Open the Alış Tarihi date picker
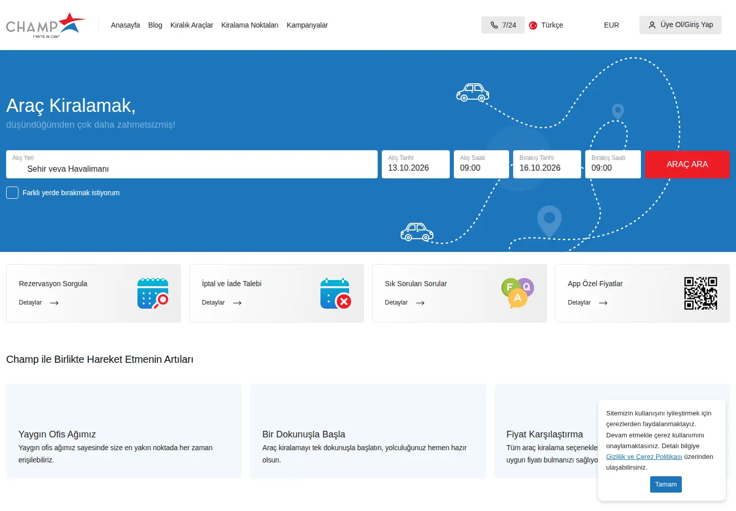Viewport: 736px width, 511px height. point(416,164)
